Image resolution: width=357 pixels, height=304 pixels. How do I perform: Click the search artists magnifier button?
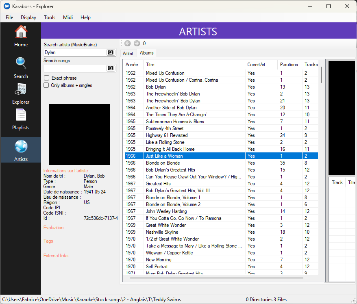pos(110,52)
